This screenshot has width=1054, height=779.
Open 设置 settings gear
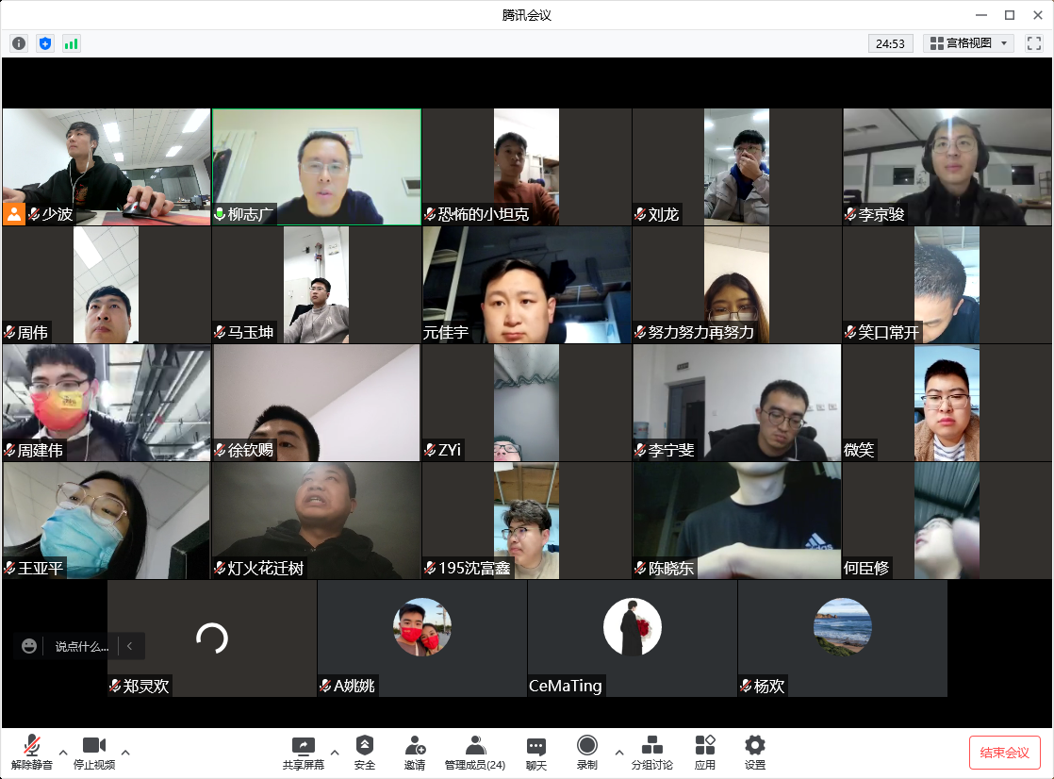pyautogui.click(x=754, y=754)
